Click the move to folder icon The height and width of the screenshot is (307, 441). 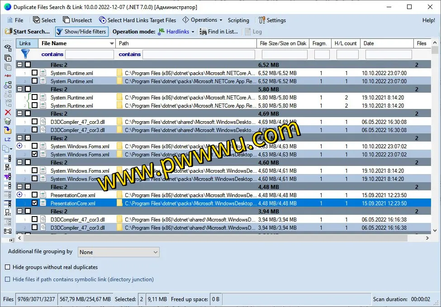click(x=8, y=130)
